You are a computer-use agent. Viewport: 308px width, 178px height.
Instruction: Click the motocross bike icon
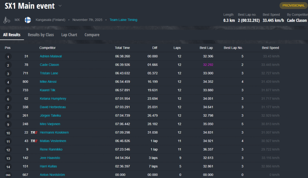pyautogui.click(x=7, y=20)
